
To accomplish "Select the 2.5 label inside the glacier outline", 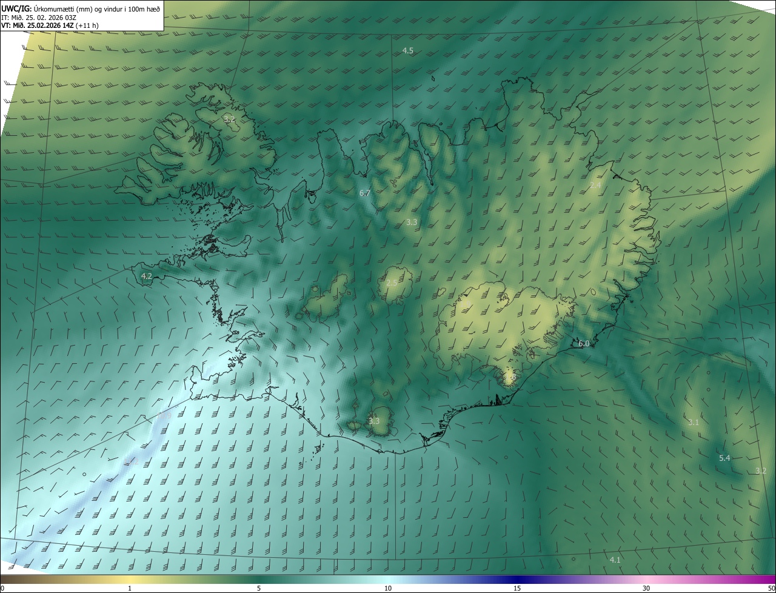I will (x=392, y=283).
